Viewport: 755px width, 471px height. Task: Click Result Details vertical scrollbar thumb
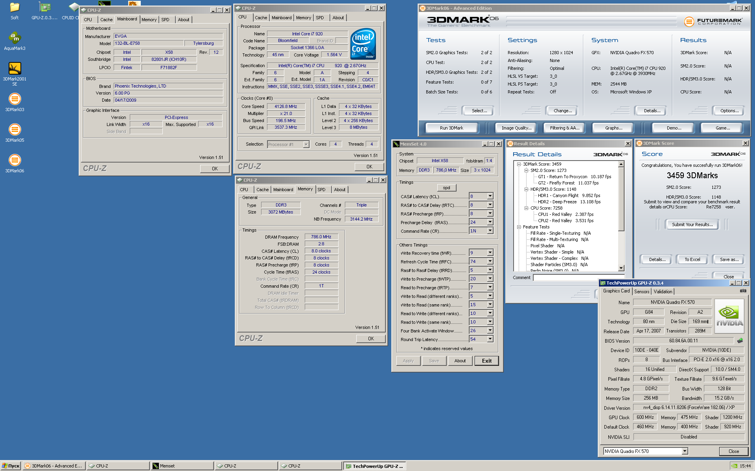pyautogui.click(x=621, y=199)
